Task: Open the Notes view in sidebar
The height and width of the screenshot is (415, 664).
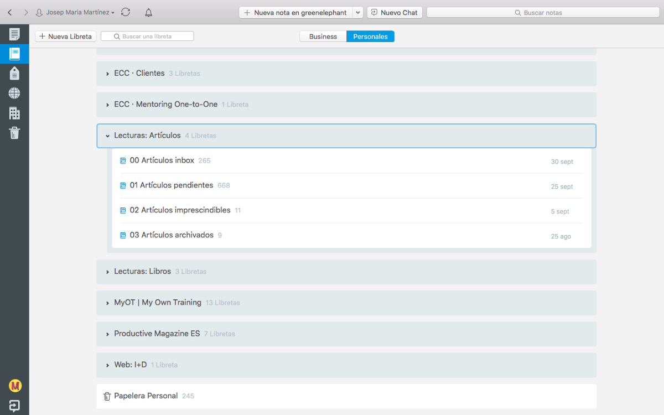Action: (x=14, y=34)
